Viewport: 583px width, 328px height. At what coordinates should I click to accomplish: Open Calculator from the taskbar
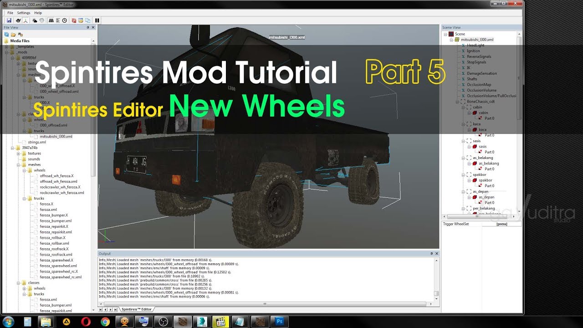[27, 322]
